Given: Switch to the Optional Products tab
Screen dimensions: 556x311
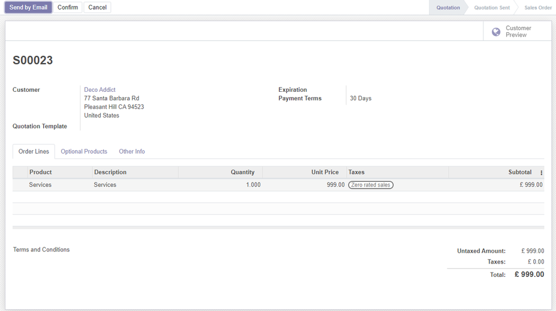Looking at the screenshot, I should pyautogui.click(x=84, y=151).
